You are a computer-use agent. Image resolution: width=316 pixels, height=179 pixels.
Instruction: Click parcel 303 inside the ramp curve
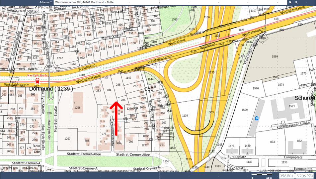click(211, 113)
